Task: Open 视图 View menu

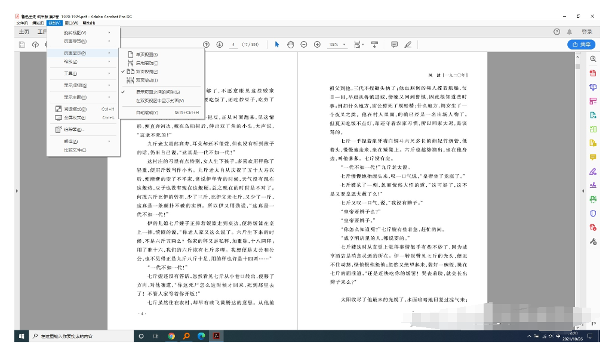Action: click(54, 23)
